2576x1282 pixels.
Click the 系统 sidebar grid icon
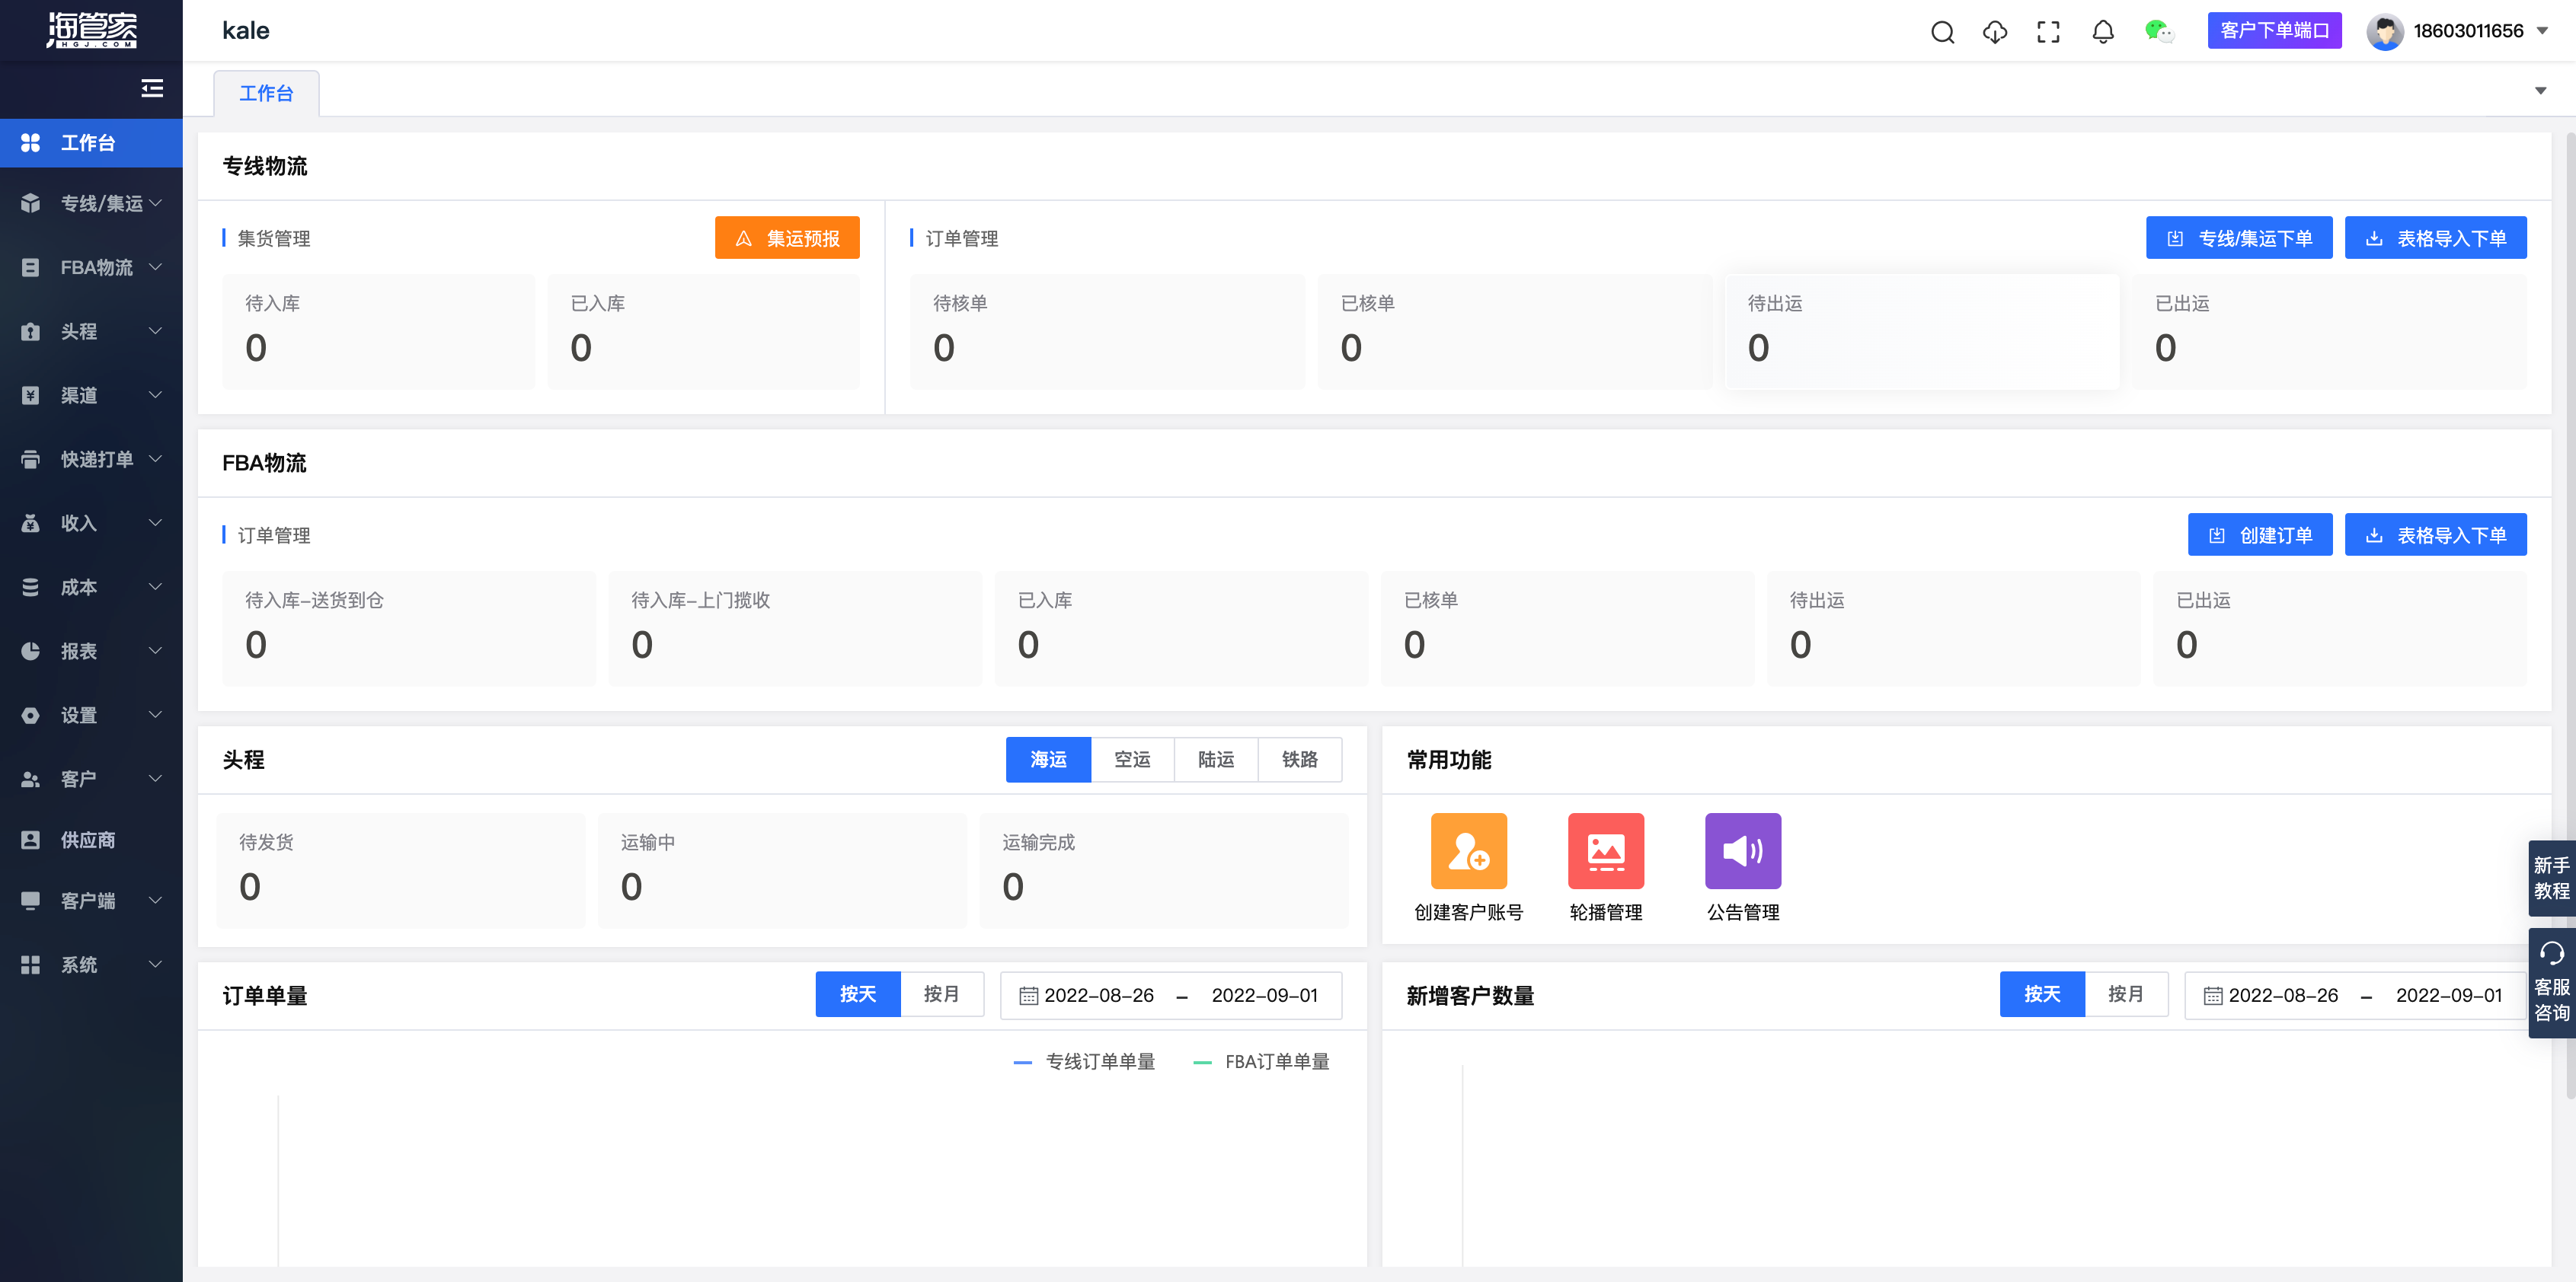tap(31, 965)
